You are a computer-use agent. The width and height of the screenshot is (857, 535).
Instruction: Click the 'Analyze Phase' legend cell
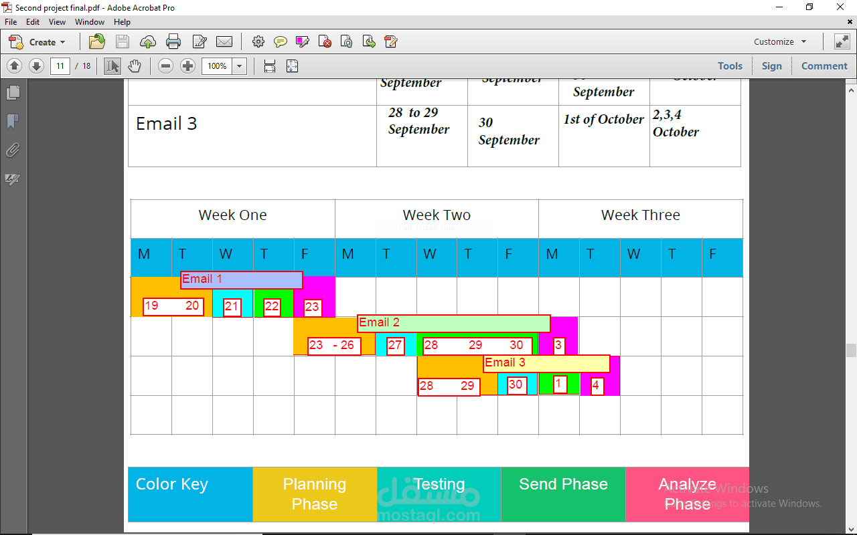click(x=688, y=494)
